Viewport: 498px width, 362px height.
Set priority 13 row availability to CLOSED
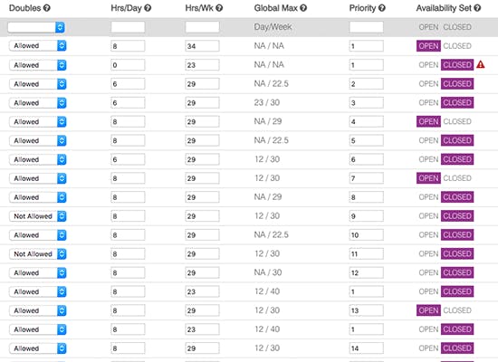coord(457,310)
